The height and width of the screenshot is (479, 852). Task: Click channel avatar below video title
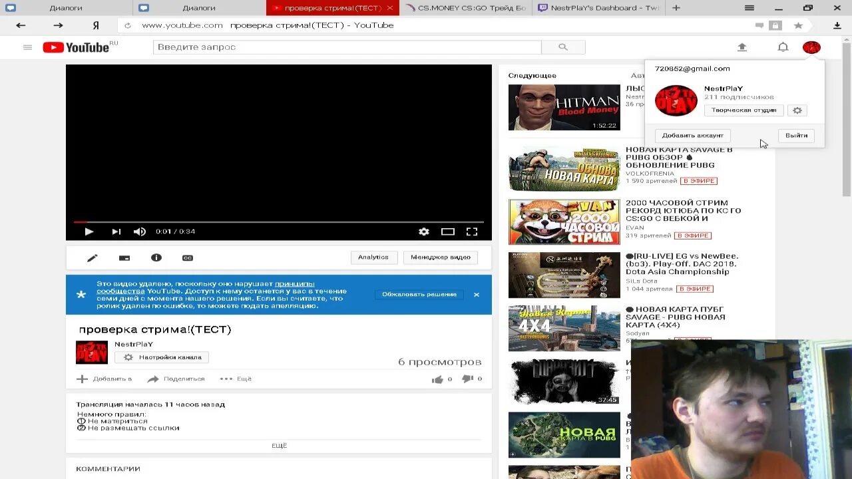[92, 353]
